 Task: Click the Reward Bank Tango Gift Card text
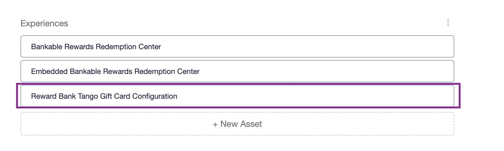click(81, 96)
